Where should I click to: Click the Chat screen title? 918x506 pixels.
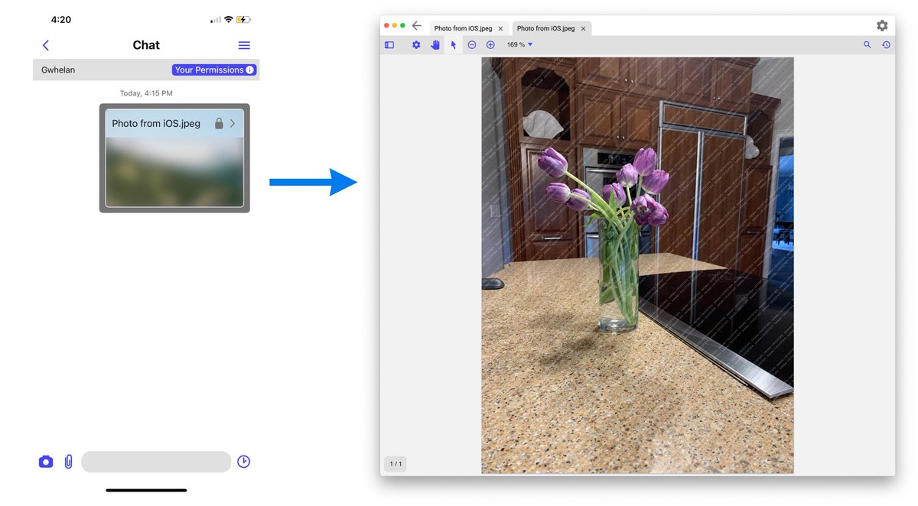coord(146,45)
